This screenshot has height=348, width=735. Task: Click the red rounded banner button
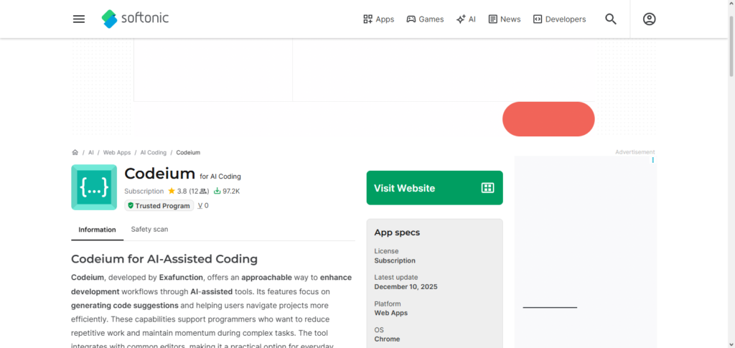click(x=548, y=119)
